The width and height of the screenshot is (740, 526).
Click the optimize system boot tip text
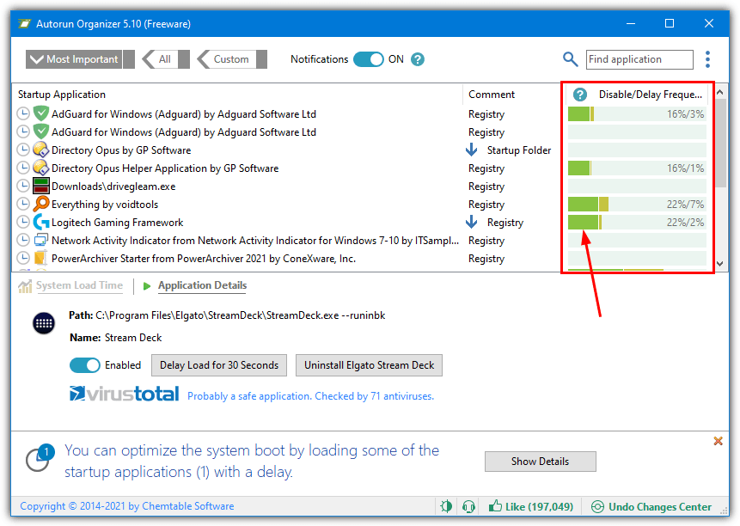coord(252,461)
